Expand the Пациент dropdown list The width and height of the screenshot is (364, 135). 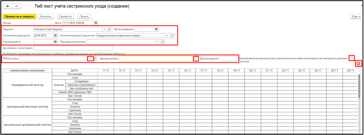105,29
